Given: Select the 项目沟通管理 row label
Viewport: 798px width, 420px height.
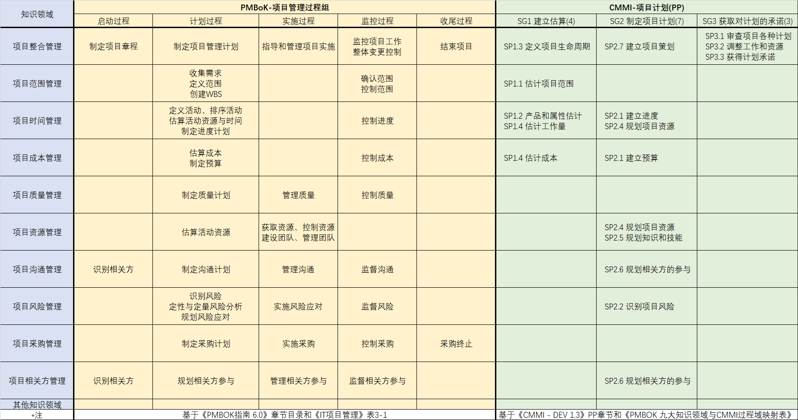Looking at the screenshot, I should tap(37, 269).
